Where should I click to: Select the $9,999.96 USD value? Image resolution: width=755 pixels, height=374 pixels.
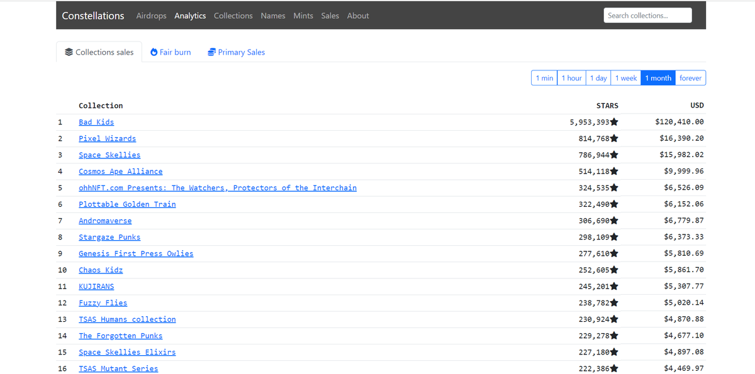tap(684, 171)
